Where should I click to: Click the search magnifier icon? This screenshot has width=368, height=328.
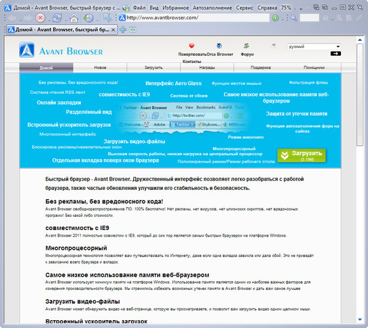[x=293, y=18]
